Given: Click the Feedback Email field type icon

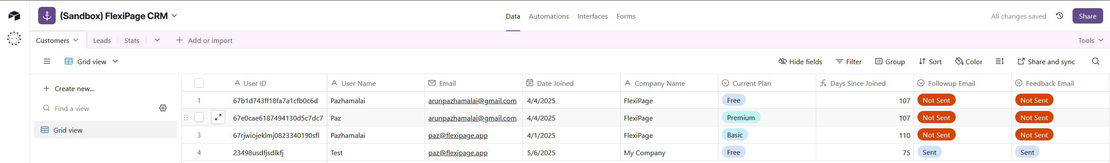Looking at the screenshot, I should click(1019, 83).
